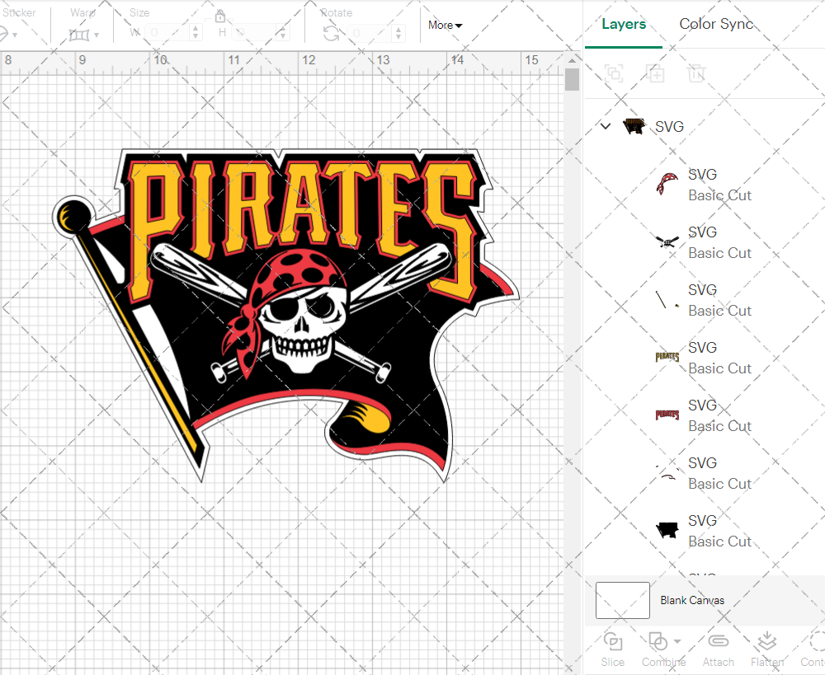Image resolution: width=825 pixels, height=675 pixels.
Task: Toggle the size aspect ratio lock
Action: pyautogui.click(x=220, y=16)
